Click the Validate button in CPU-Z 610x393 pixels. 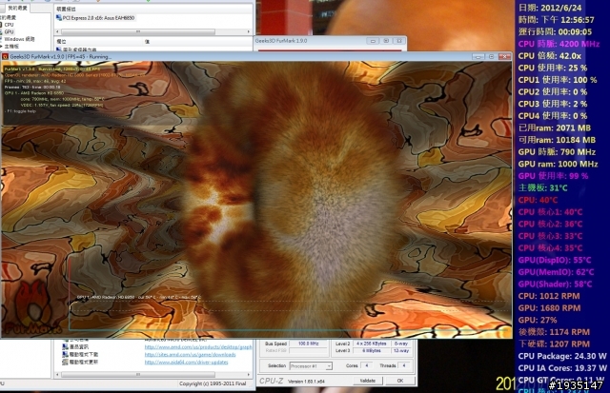click(368, 381)
